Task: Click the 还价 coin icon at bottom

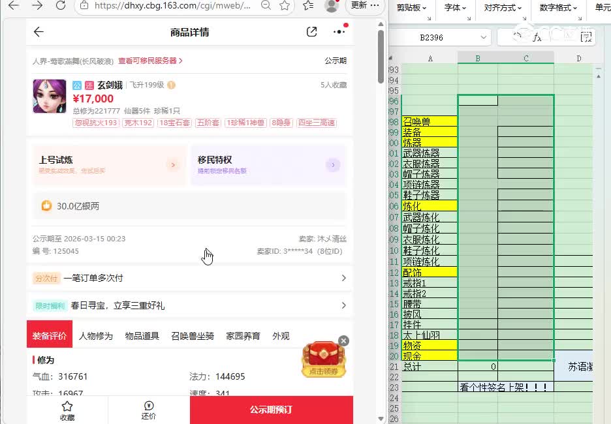Action: [x=149, y=405]
